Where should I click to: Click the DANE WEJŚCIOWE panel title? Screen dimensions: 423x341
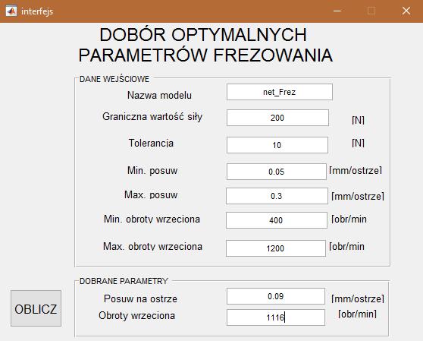coord(114,79)
